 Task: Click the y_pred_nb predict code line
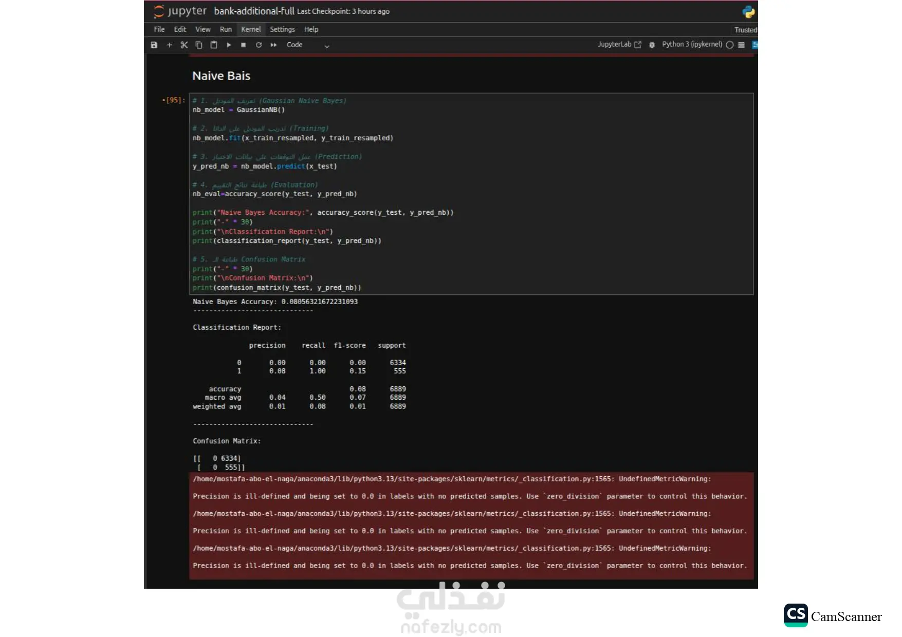pyautogui.click(x=265, y=166)
